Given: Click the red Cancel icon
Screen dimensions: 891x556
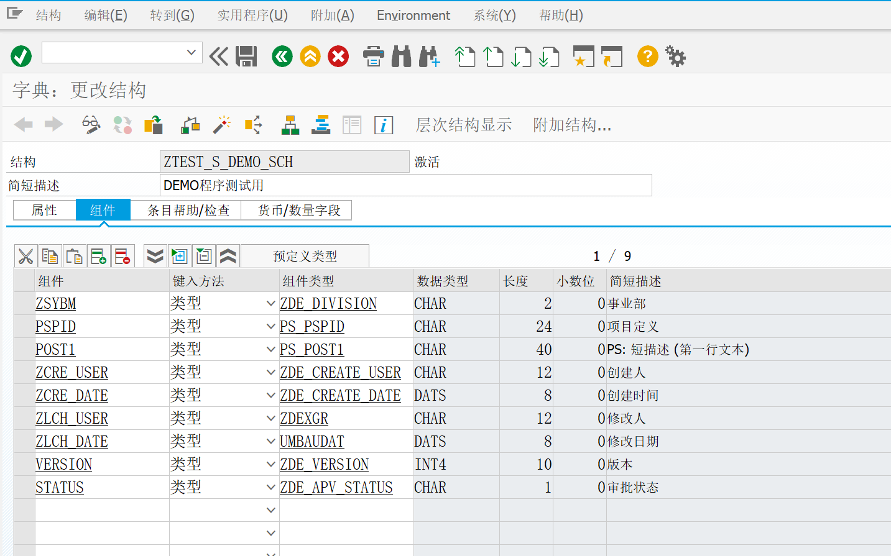Looking at the screenshot, I should 338,57.
